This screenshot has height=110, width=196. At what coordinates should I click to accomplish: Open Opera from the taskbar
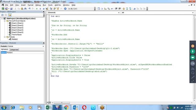84,107
